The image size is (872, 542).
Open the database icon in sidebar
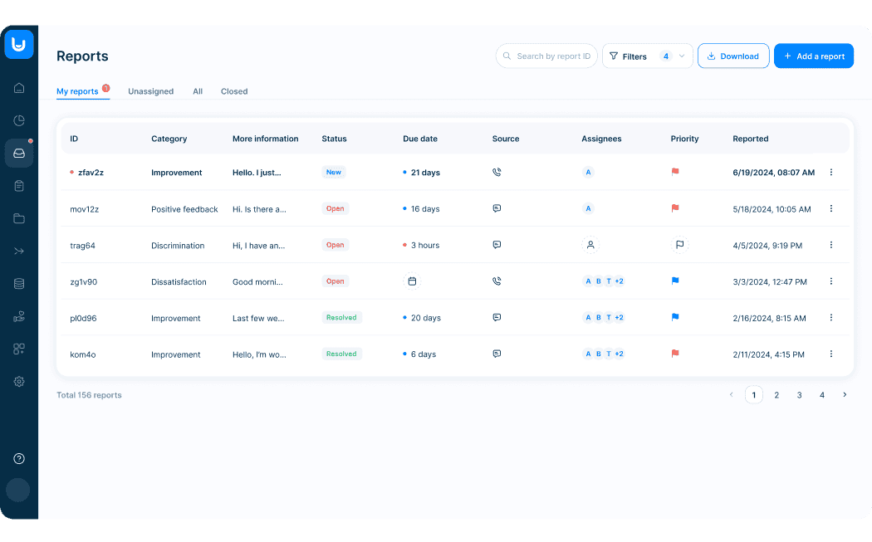coord(19,284)
